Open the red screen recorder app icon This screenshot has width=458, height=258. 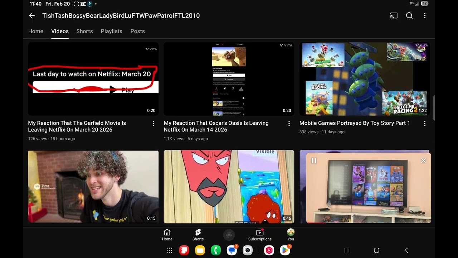point(269,250)
